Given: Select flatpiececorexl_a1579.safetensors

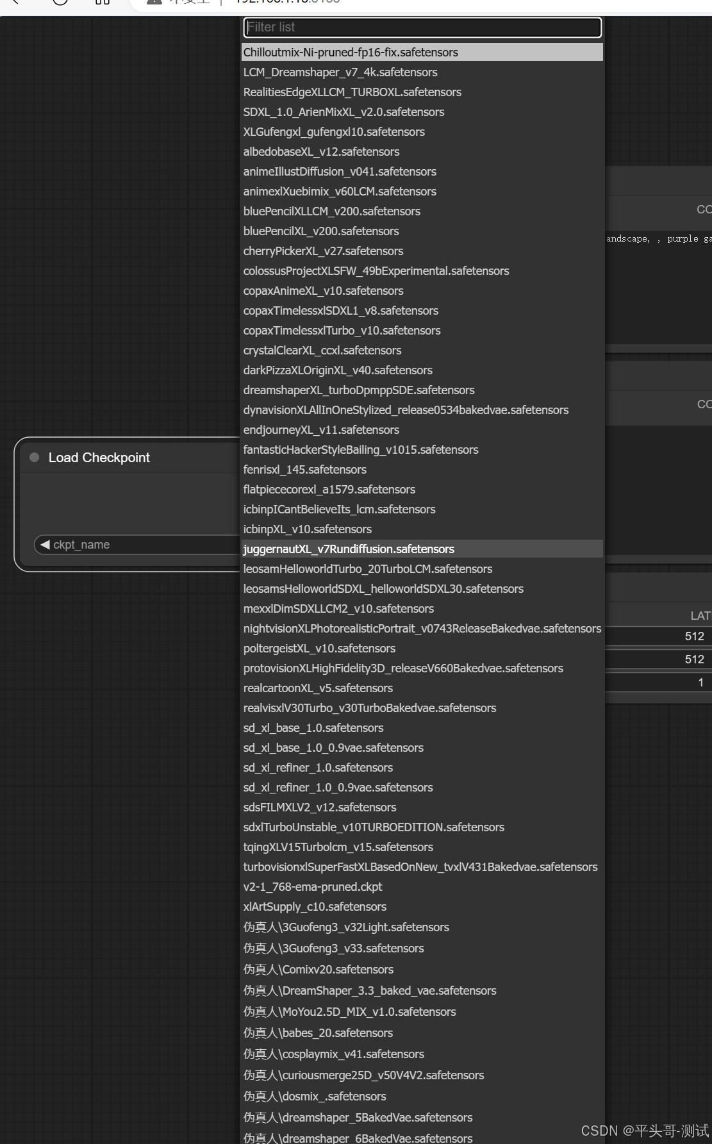Looking at the screenshot, I should [422, 490].
